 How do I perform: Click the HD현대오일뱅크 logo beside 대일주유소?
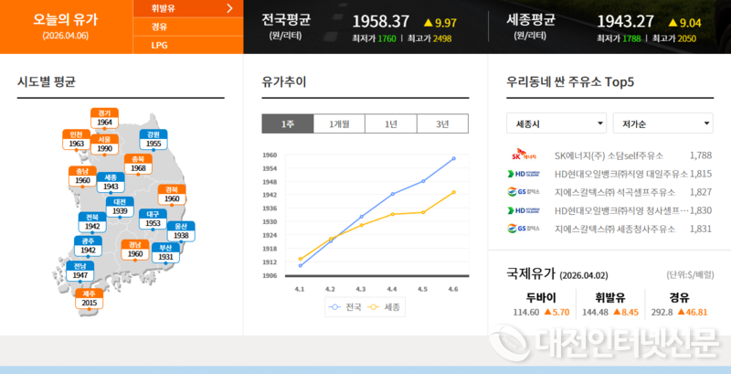pos(524,174)
